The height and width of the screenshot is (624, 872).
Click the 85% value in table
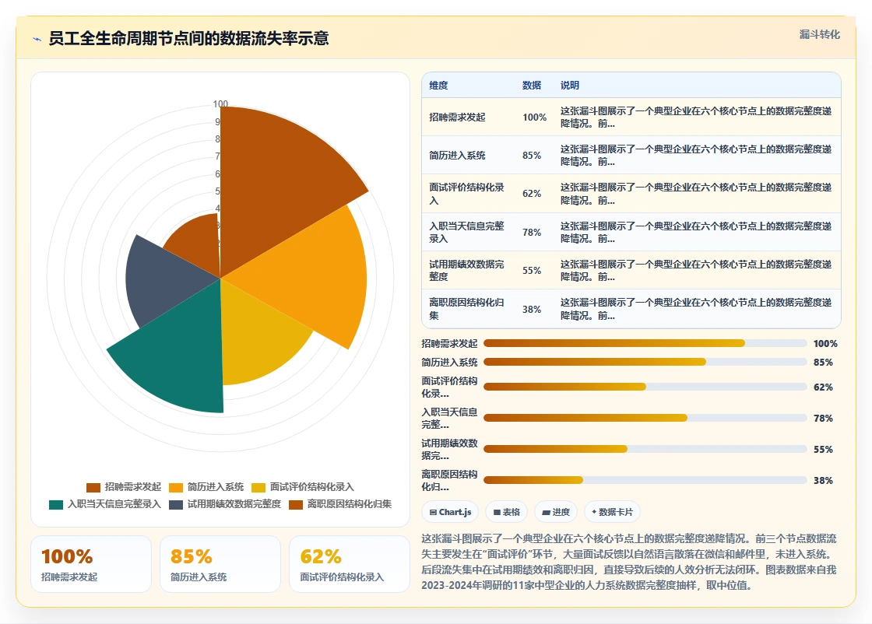(x=532, y=156)
